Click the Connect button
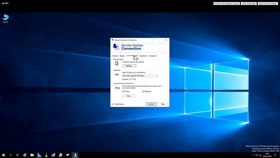Viewport: 280px width, 158px height. tap(151, 104)
